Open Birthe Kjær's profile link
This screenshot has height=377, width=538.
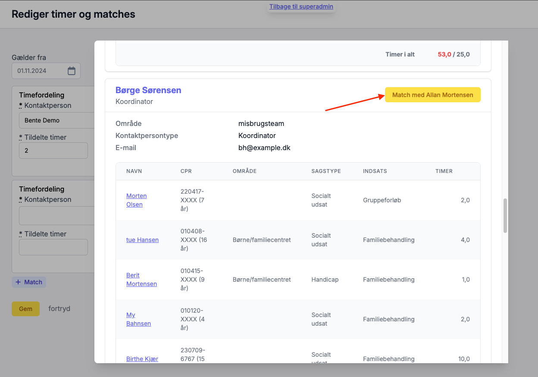142,359
